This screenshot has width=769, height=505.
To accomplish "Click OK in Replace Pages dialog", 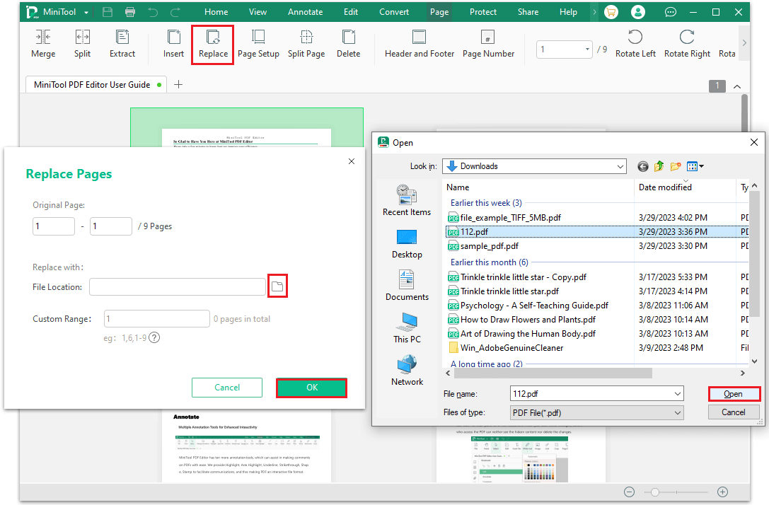I will (x=312, y=388).
